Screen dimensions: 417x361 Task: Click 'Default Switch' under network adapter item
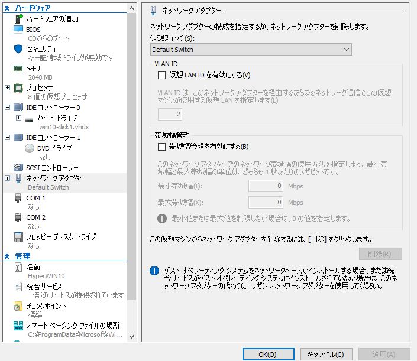coord(49,187)
